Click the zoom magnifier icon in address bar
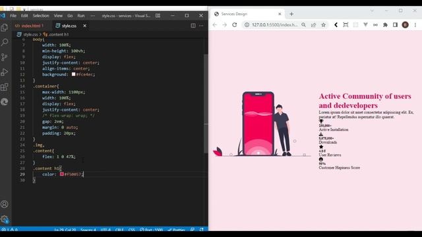The height and width of the screenshot is (237, 422). click(303, 25)
